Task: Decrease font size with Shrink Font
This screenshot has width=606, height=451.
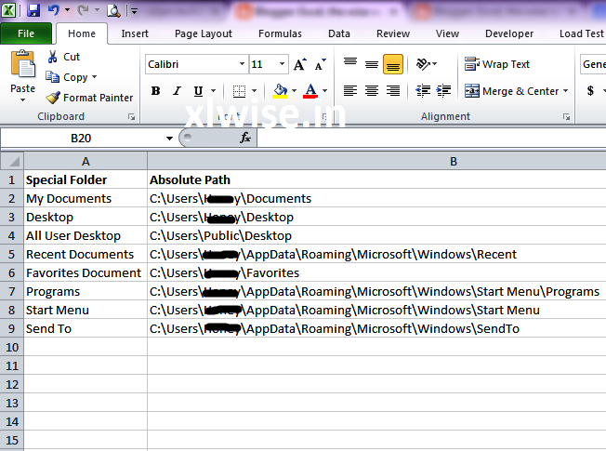Action: pyautogui.click(x=321, y=64)
